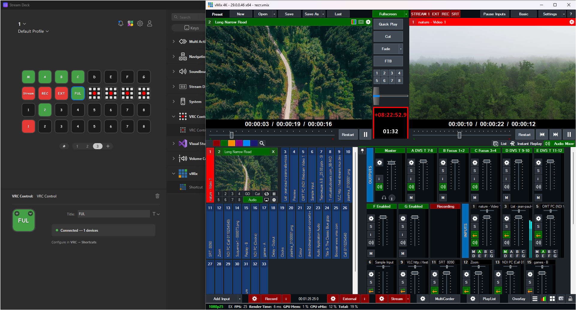Open the Stream Deck user account icon
This screenshot has width=576, height=310.
[150, 23]
